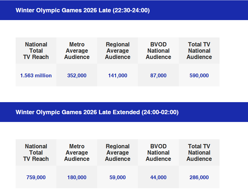Select the Total TV National Audience header above 286,000
The height and width of the screenshot is (195, 248).
coord(199,153)
